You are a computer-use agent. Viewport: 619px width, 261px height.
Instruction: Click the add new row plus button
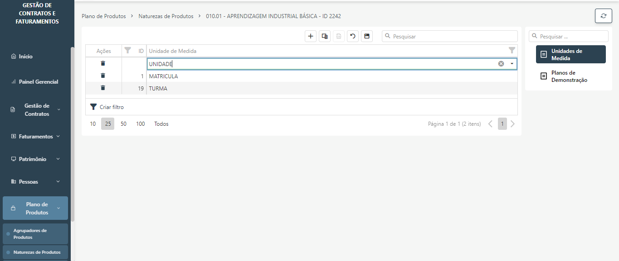pos(311,36)
